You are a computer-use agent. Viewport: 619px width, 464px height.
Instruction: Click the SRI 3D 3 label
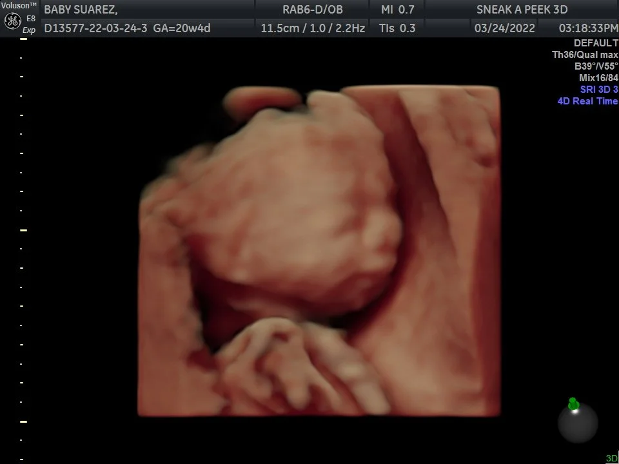pos(599,90)
